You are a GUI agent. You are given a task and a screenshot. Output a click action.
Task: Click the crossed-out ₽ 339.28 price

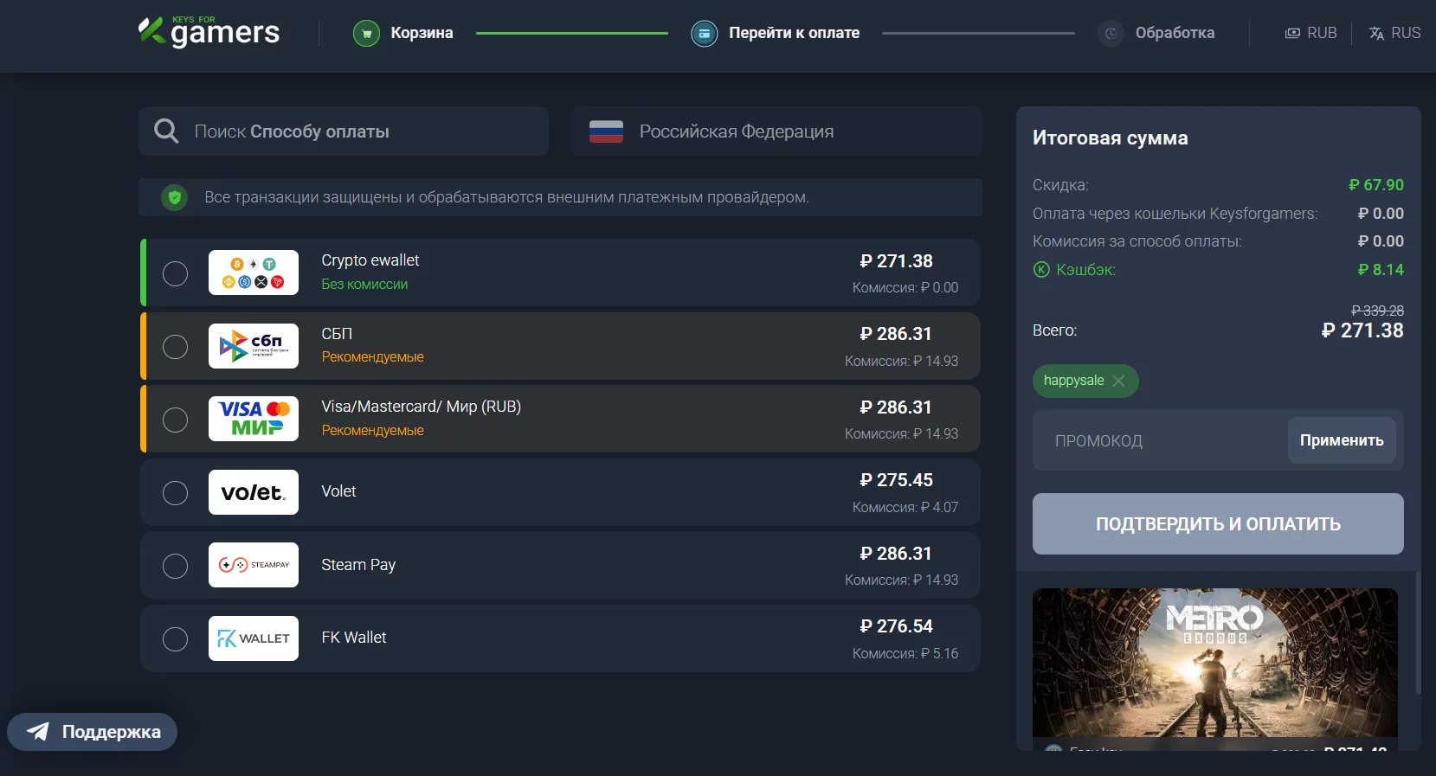pos(1378,311)
